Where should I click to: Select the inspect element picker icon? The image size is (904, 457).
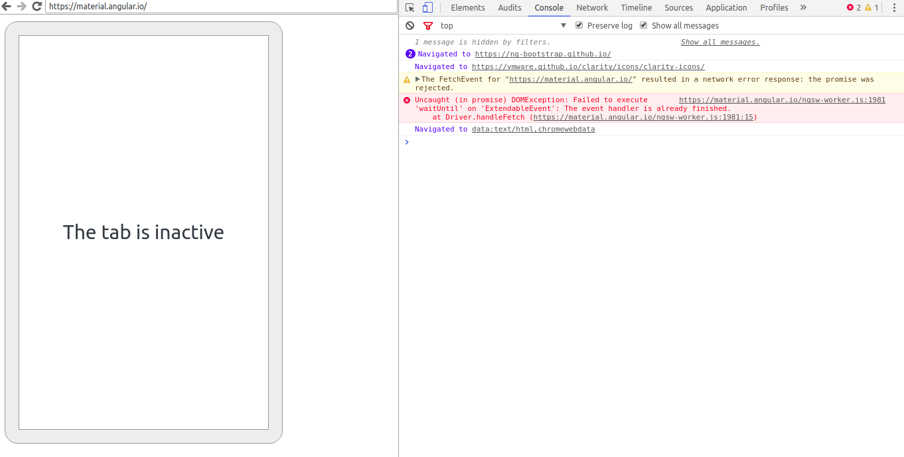(x=410, y=7)
